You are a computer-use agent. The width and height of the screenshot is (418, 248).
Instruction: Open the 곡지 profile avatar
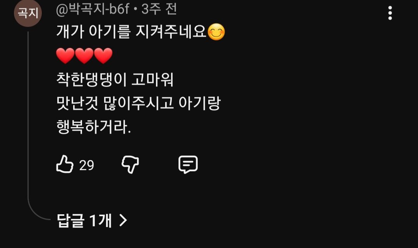coord(28,13)
